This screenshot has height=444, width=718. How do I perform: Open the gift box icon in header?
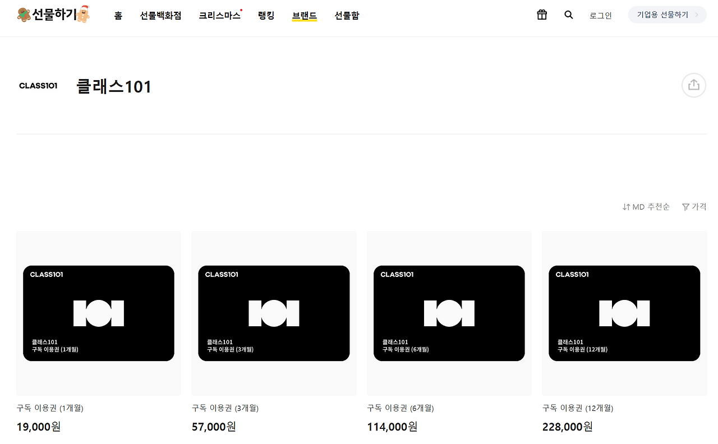pos(542,15)
